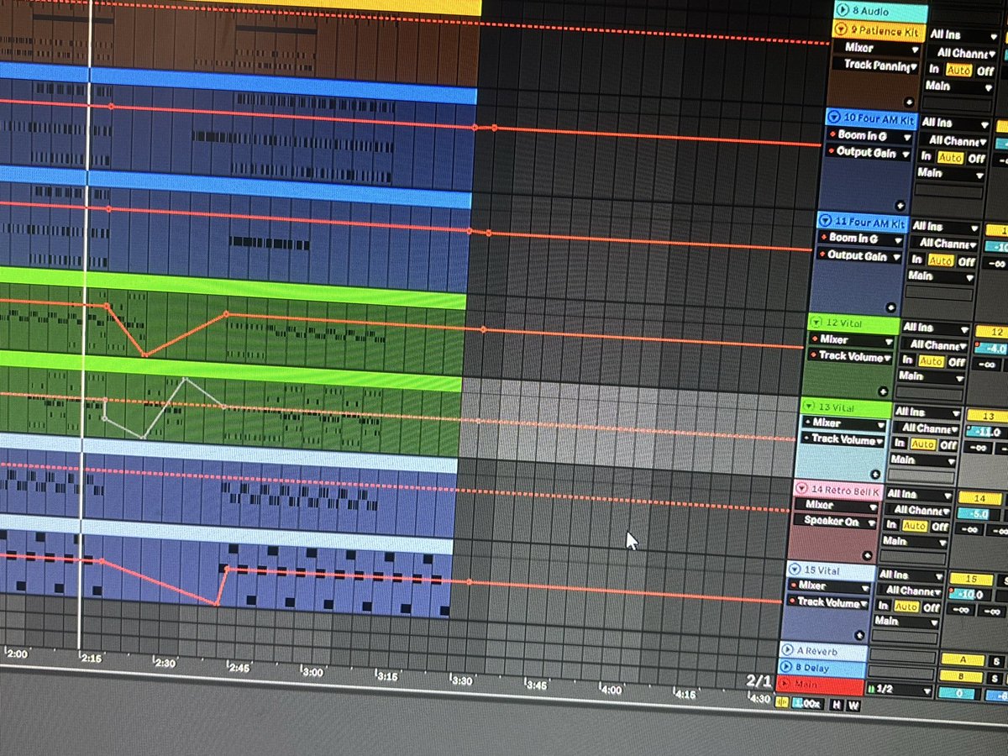Add automation lane on 10 Four AM Kit
Screen dimensions: 1008x756
900,204
